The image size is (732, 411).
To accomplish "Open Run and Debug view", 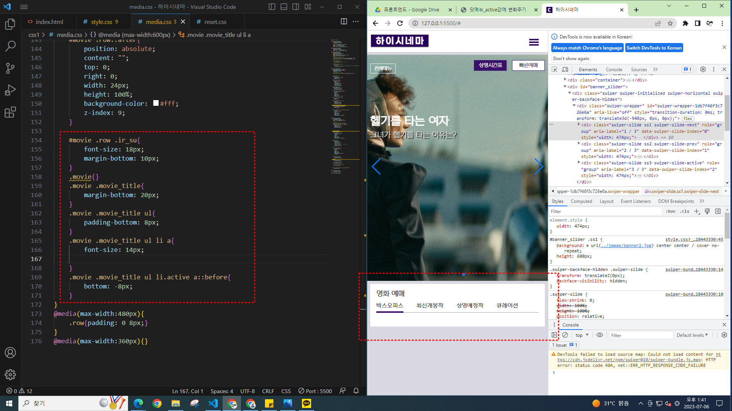I will [10, 90].
